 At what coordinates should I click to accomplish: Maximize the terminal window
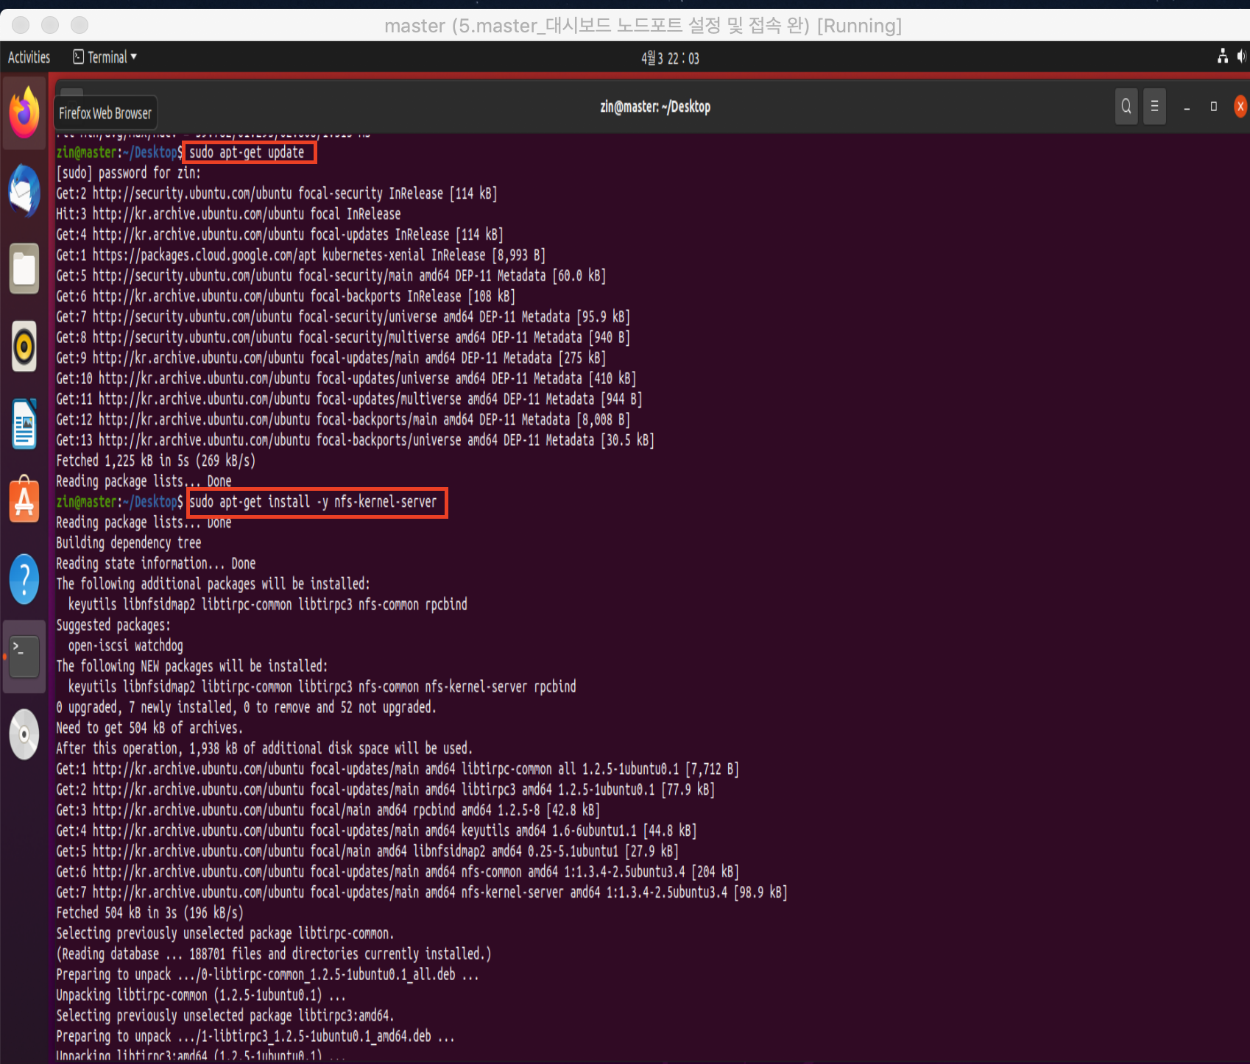click(x=1213, y=107)
